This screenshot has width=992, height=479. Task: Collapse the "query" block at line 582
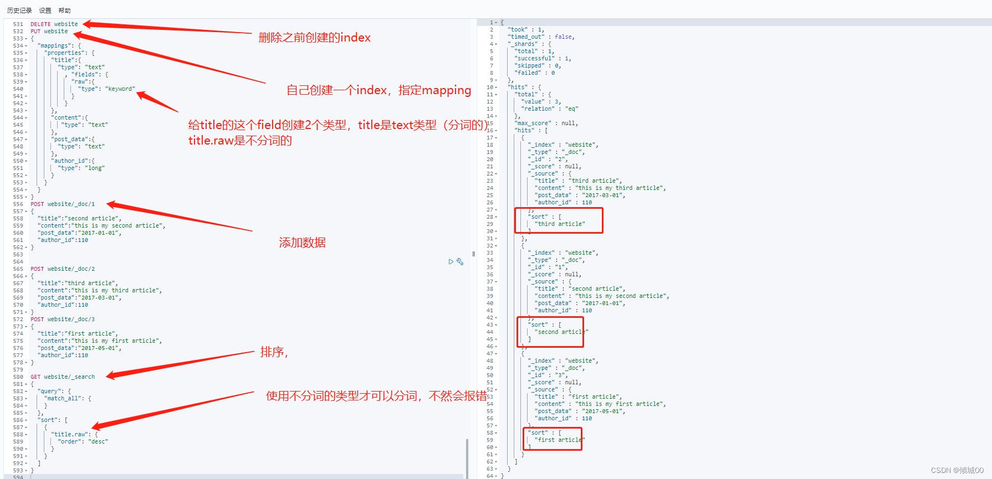click(x=27, y=392)
